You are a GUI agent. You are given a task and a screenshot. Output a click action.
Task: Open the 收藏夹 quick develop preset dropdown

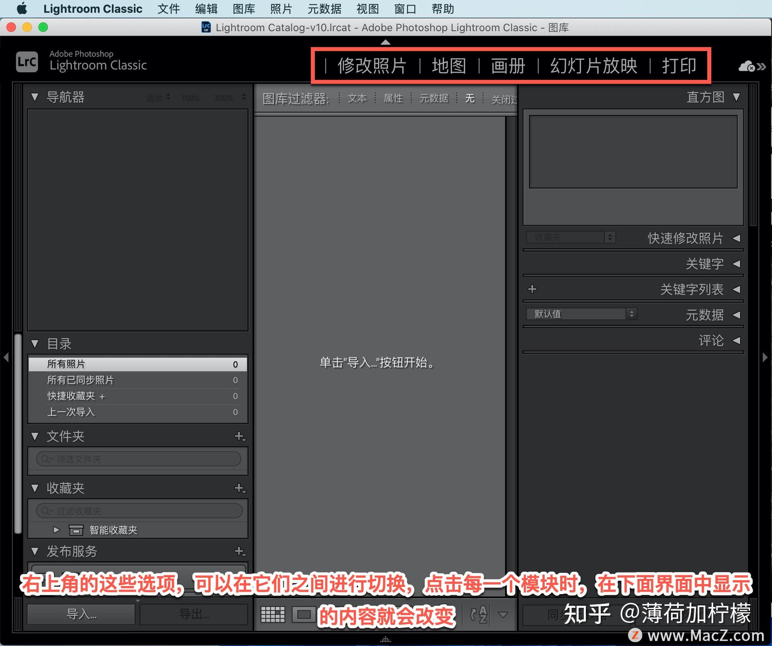click(571, 237)
